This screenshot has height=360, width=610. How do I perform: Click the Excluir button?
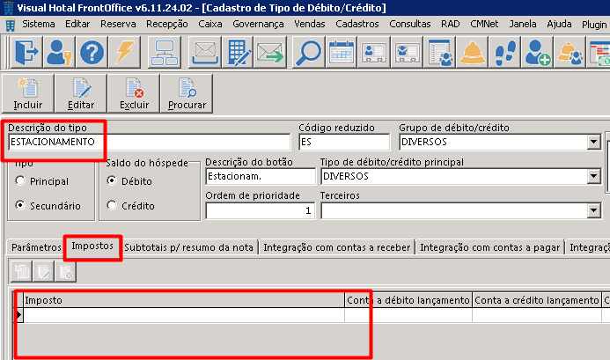(x=134, y=94)
